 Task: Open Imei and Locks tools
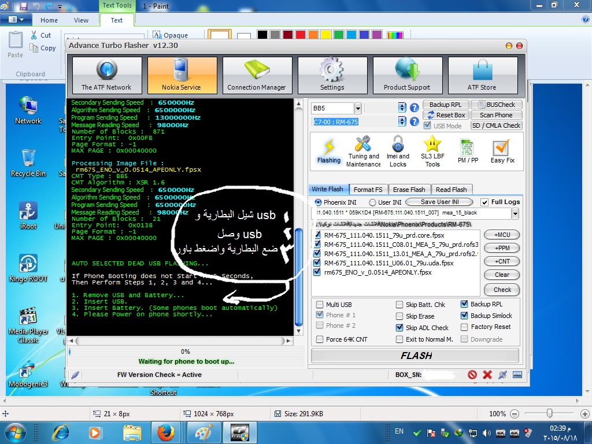tap(398, 151)
